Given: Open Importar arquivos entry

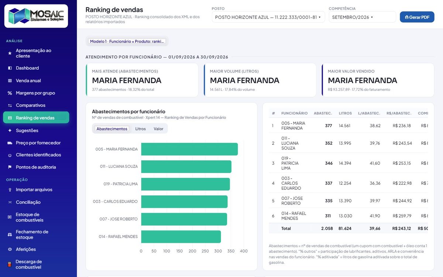Looking at the screenshot, I should click(36, 190).
